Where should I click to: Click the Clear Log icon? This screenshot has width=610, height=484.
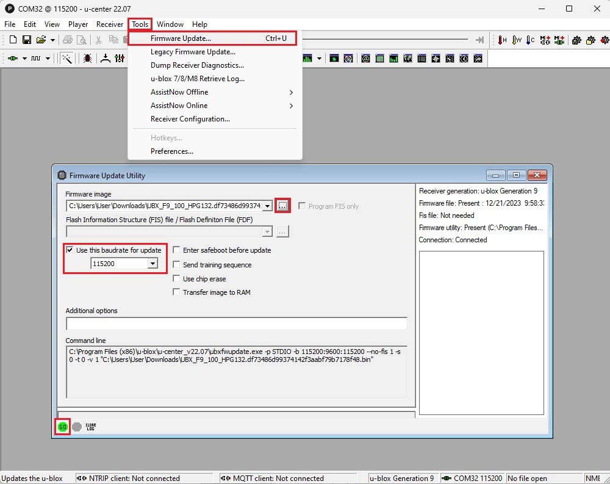click(90, 427)
